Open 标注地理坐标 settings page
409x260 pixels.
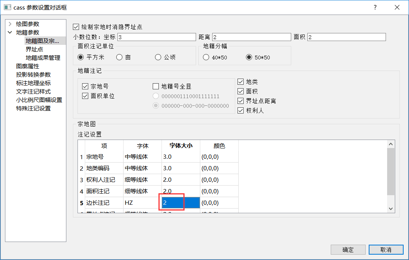(33, 83)
